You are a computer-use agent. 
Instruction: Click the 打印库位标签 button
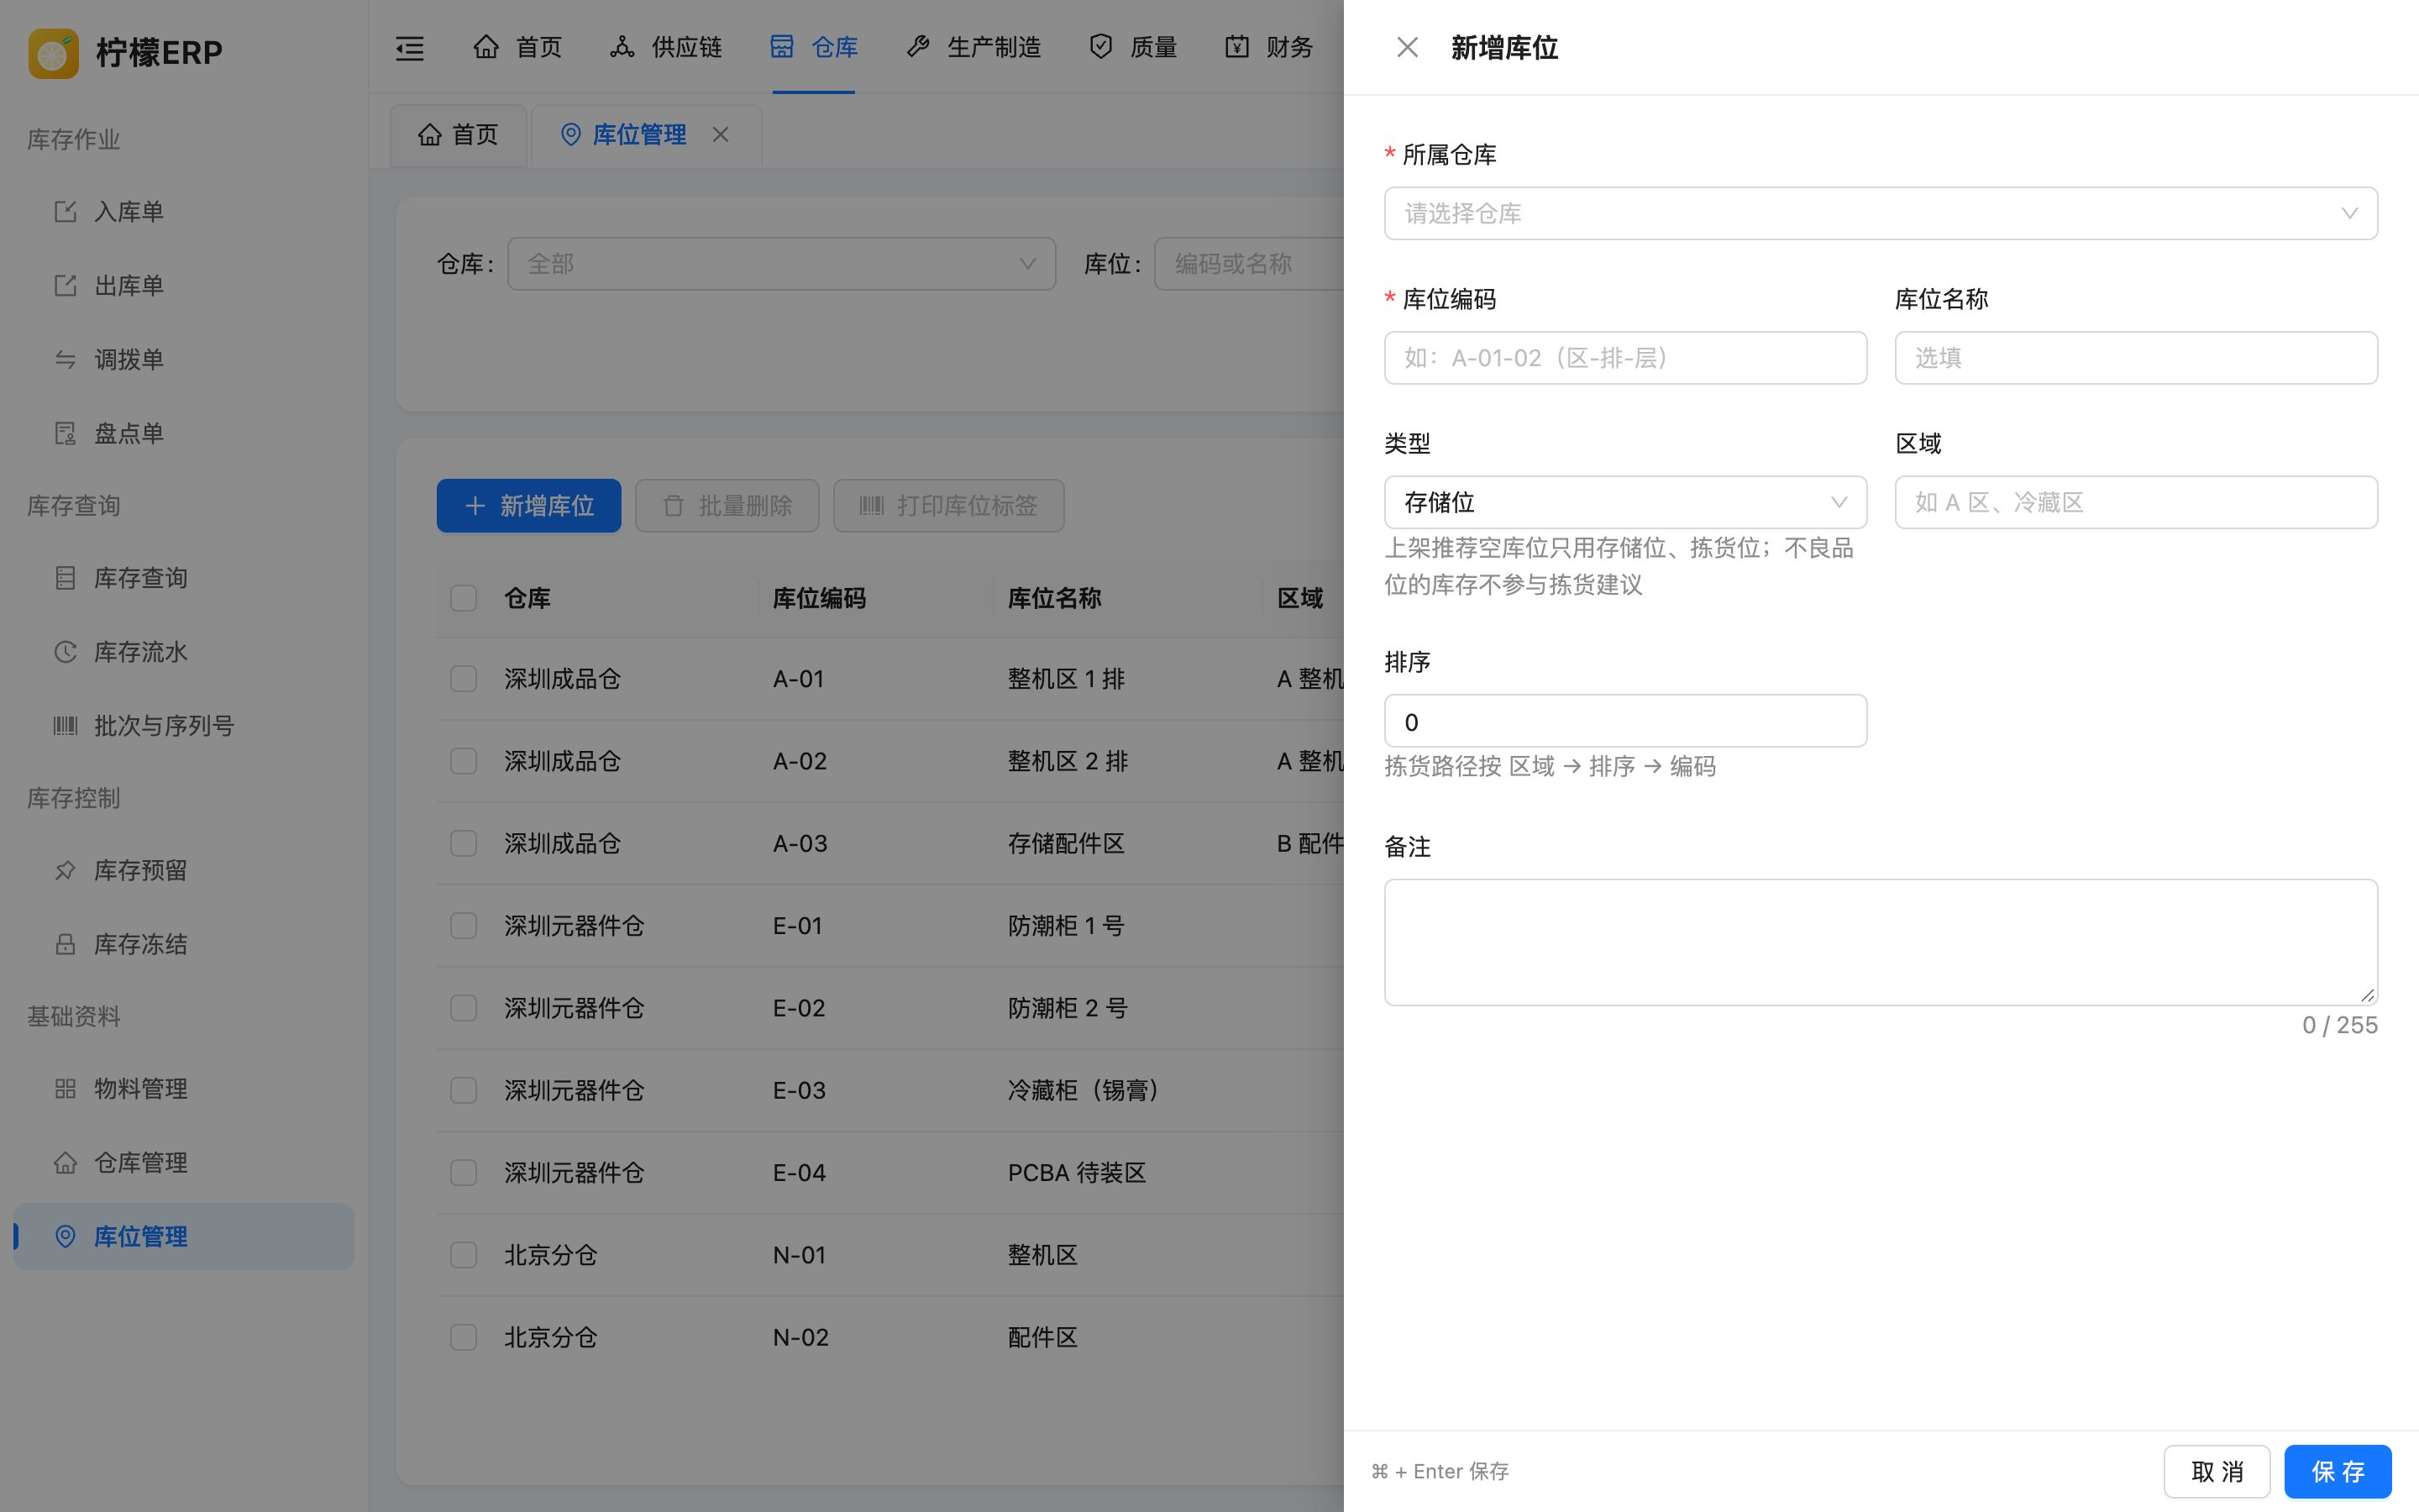[x=948, y=506]
